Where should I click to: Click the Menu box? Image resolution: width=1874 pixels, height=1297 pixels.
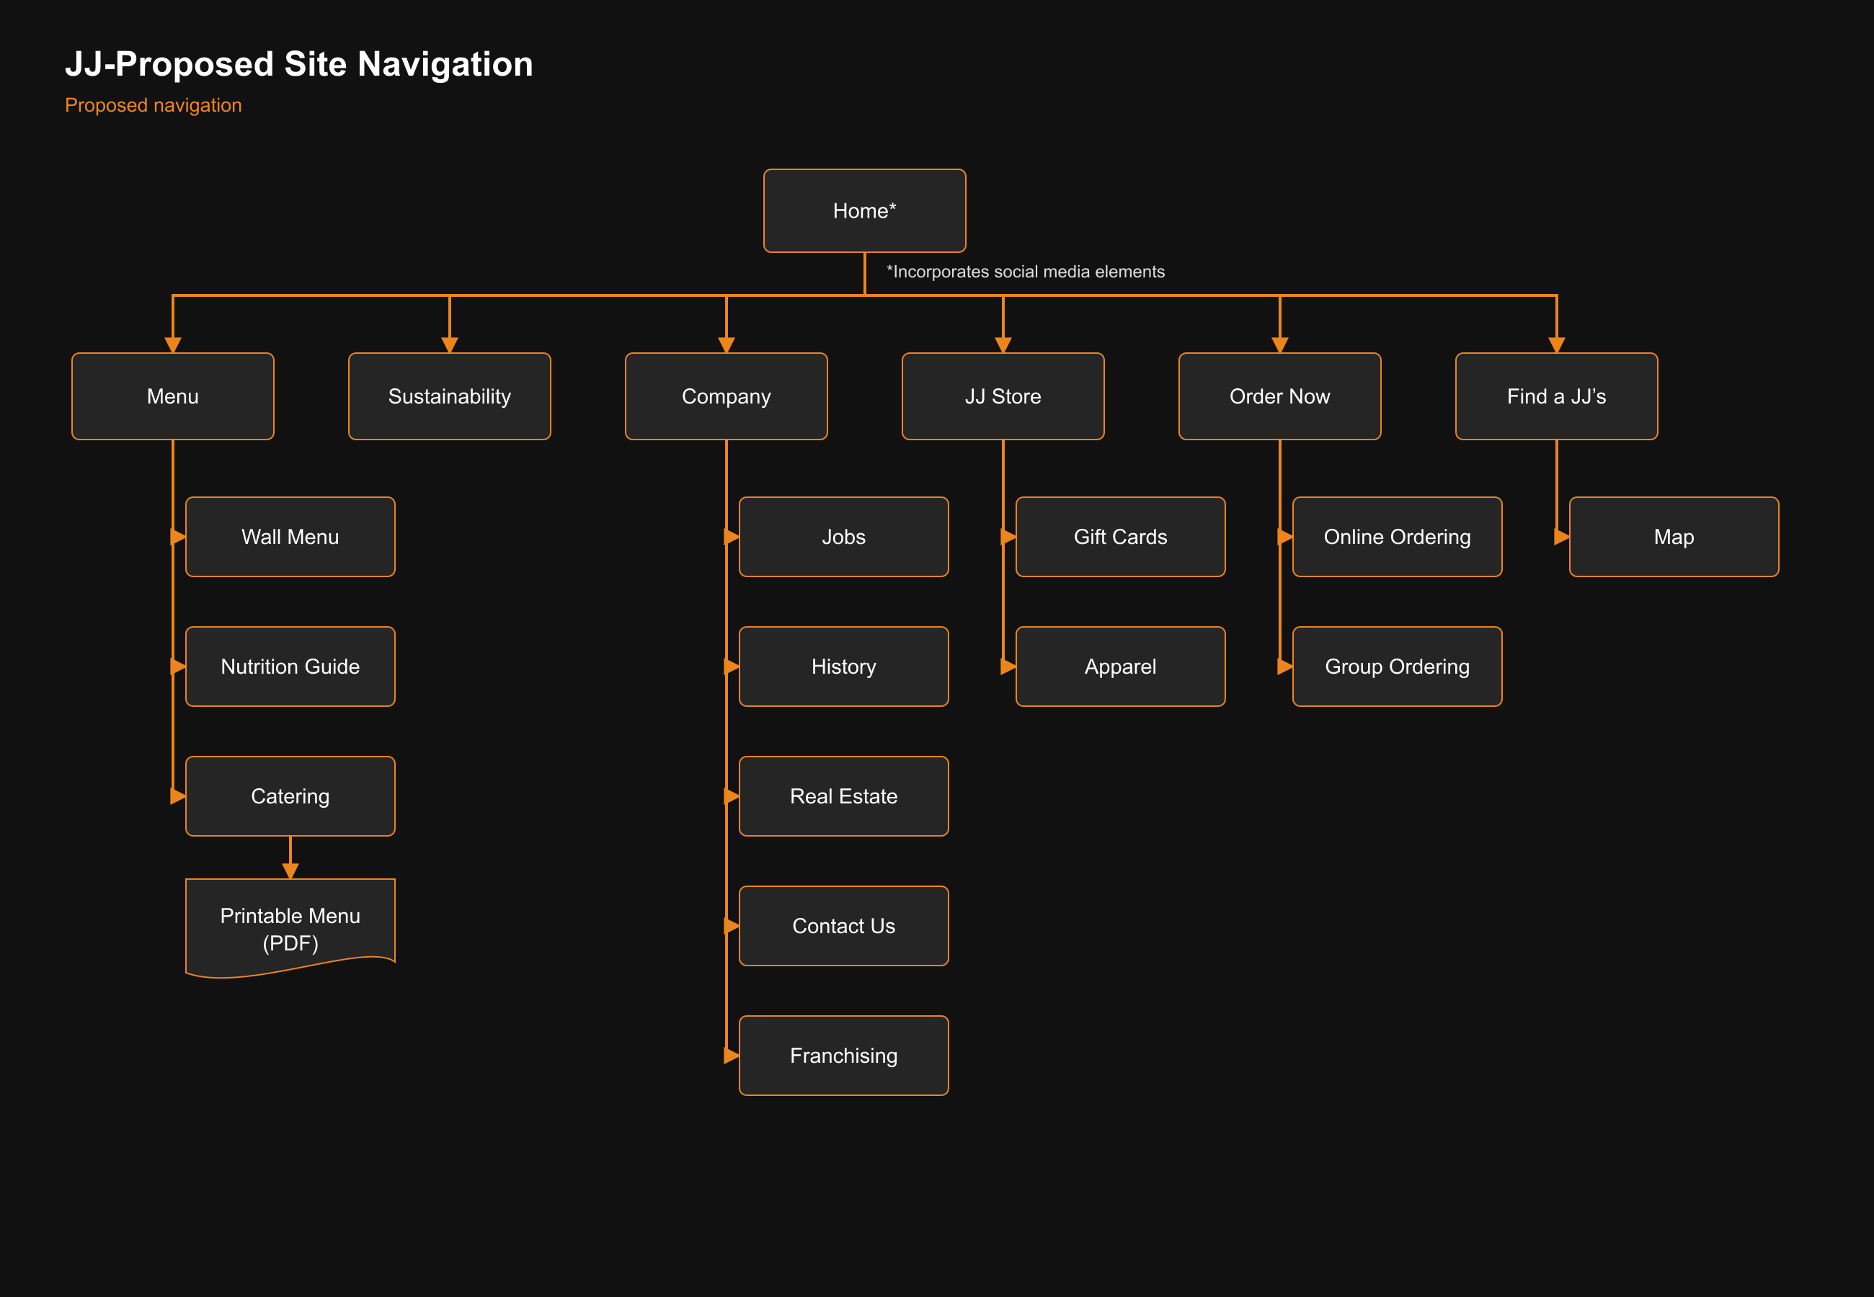click(173, 396)
